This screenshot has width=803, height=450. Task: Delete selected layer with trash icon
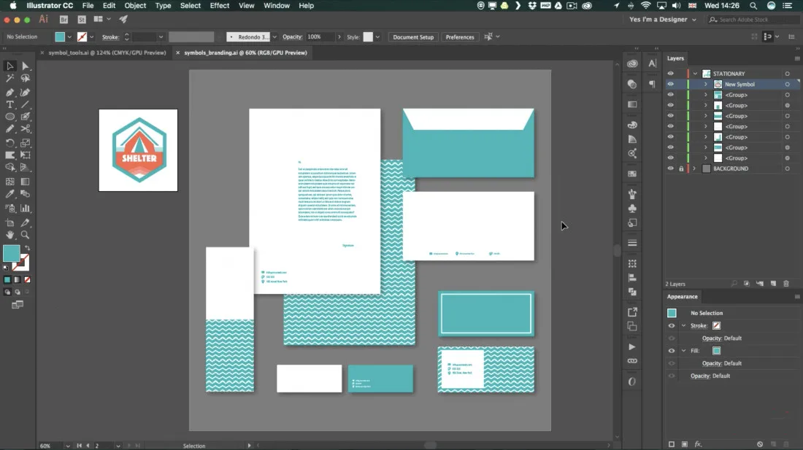tap(786, 283)
